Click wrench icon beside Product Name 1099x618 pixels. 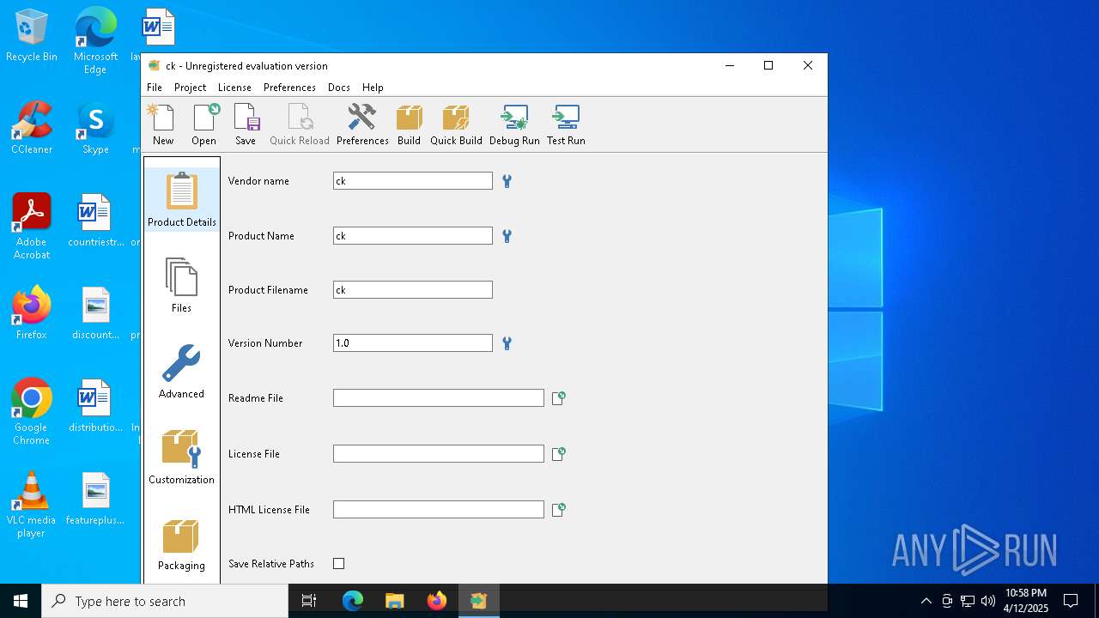coord(507,236)
